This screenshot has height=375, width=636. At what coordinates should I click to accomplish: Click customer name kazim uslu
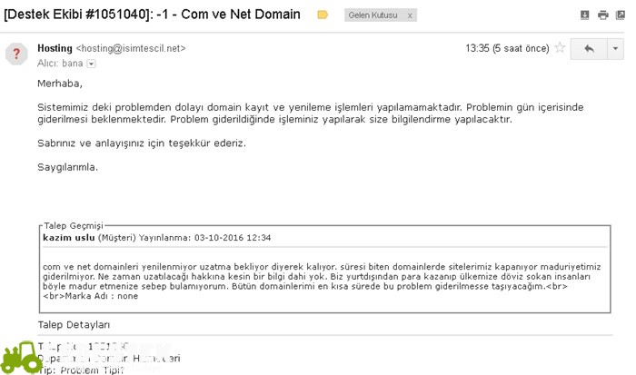coord(69,238)
